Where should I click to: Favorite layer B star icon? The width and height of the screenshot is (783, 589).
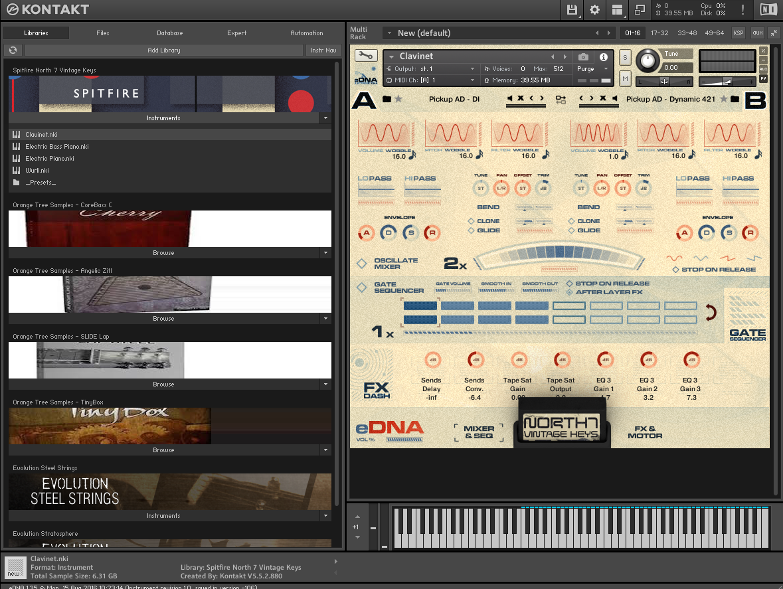(723, 99)
